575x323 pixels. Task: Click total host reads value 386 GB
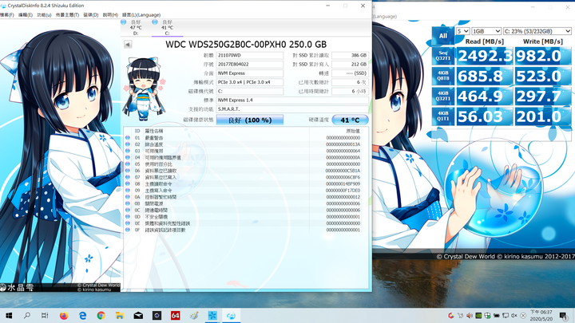(350, 55)
